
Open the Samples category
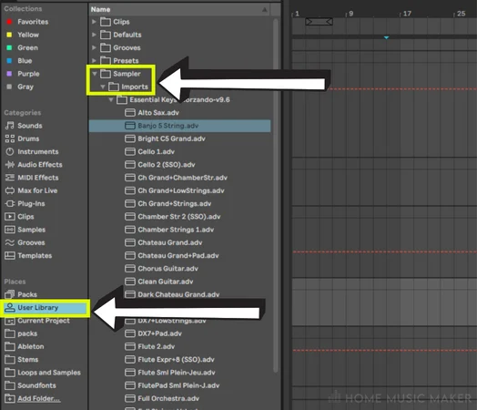click(x=25, y=230)
